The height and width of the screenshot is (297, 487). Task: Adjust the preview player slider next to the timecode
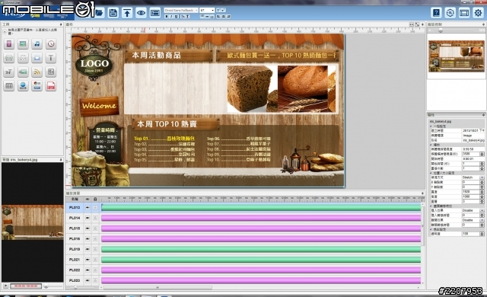(x=46, y=286)
